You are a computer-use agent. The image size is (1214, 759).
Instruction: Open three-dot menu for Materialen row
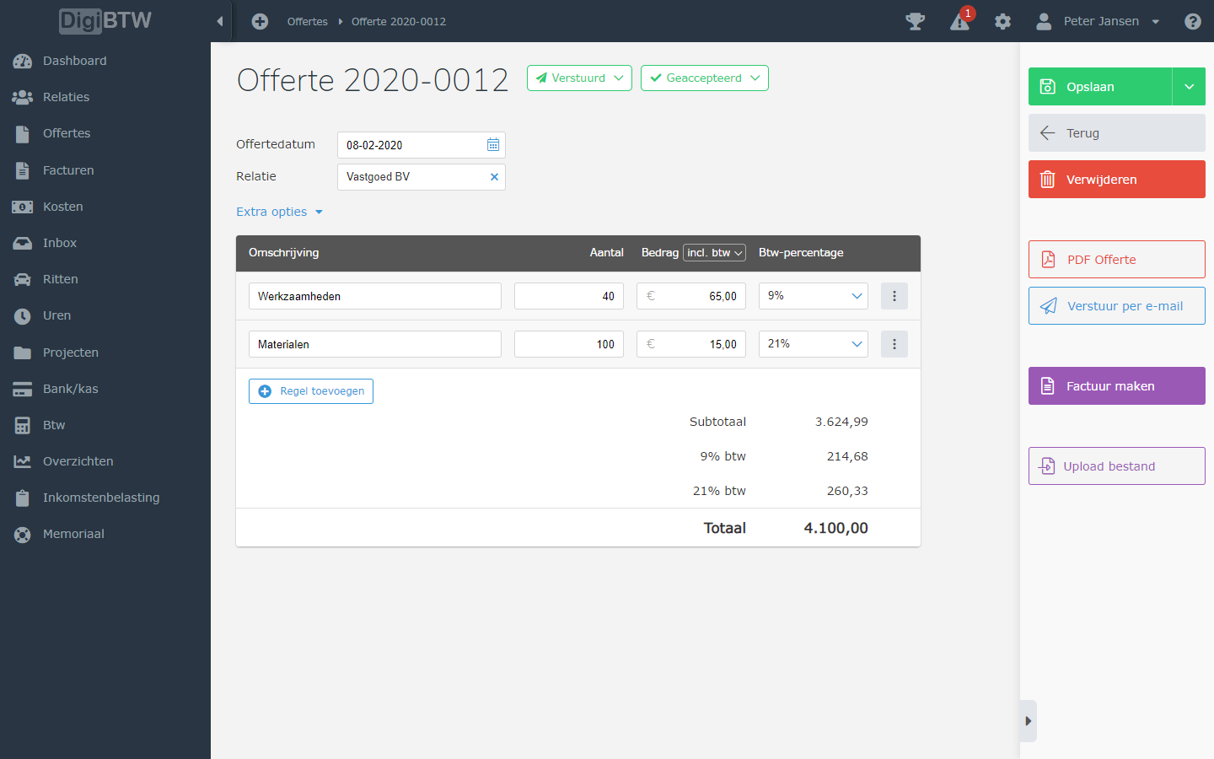coord(894,344)
